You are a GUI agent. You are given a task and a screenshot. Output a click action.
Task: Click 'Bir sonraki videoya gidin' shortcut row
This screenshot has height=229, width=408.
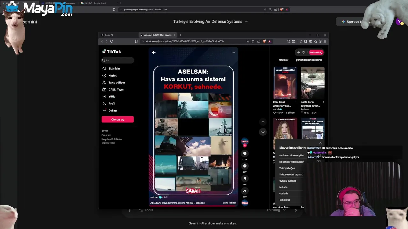point(292,162)
